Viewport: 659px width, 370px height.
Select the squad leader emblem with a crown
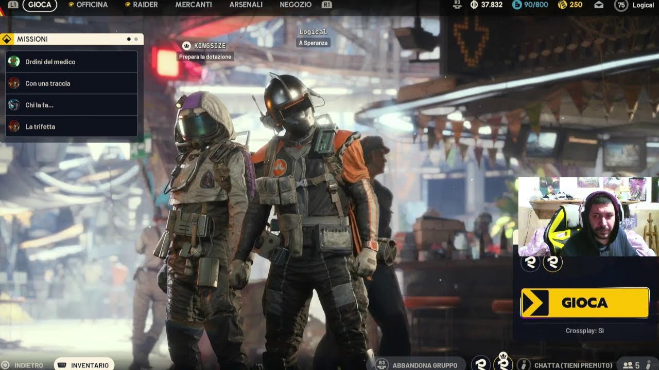(x=503, y=362)
